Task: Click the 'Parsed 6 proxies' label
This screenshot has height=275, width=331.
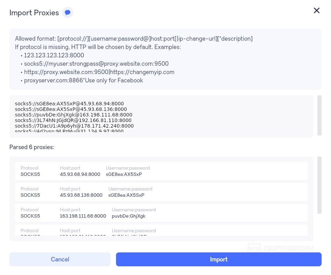Action: (x=32, y=147)
